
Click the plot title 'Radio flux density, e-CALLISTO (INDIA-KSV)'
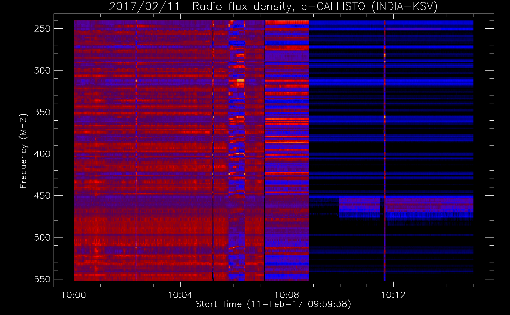(315, 7)
